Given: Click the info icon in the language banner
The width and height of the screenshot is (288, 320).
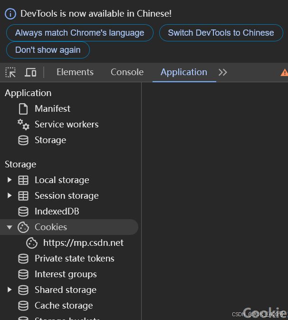Looking at the screenshot, I should 10,14.
